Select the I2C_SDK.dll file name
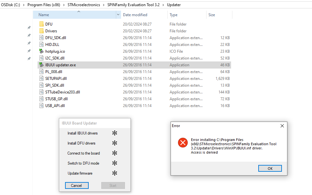This screenshot has width=312, height=195. [55, 58]
